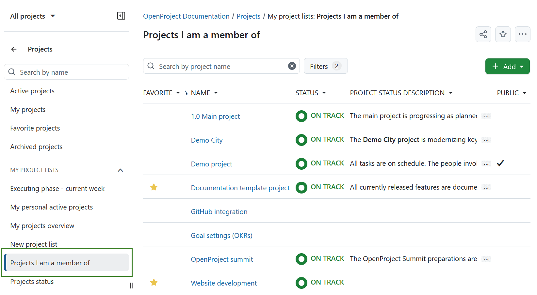Click the magnifier icon in Search by name
Screen dimensions: 537x295
12,72
